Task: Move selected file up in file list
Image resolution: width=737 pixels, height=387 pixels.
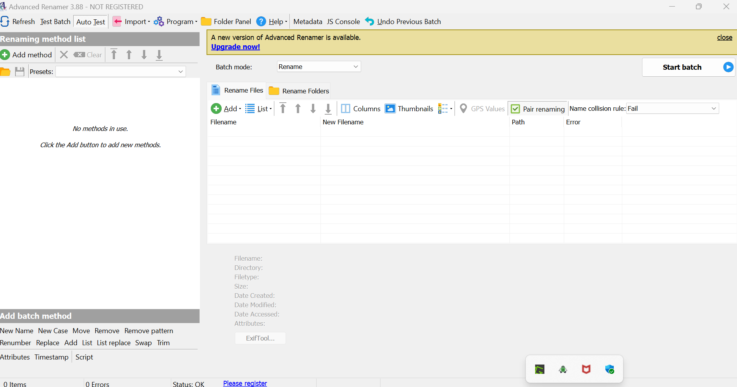Action: click(x=298, y=108)
